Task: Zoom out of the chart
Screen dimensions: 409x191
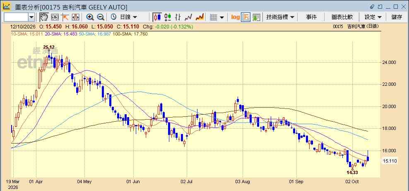Action: [101, 17]
